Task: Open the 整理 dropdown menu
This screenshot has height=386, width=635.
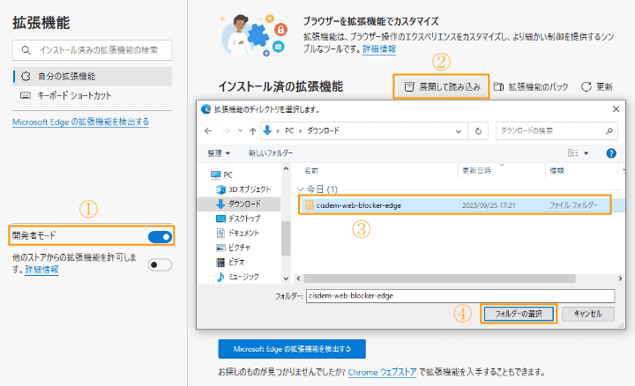Action: point(219,153)
